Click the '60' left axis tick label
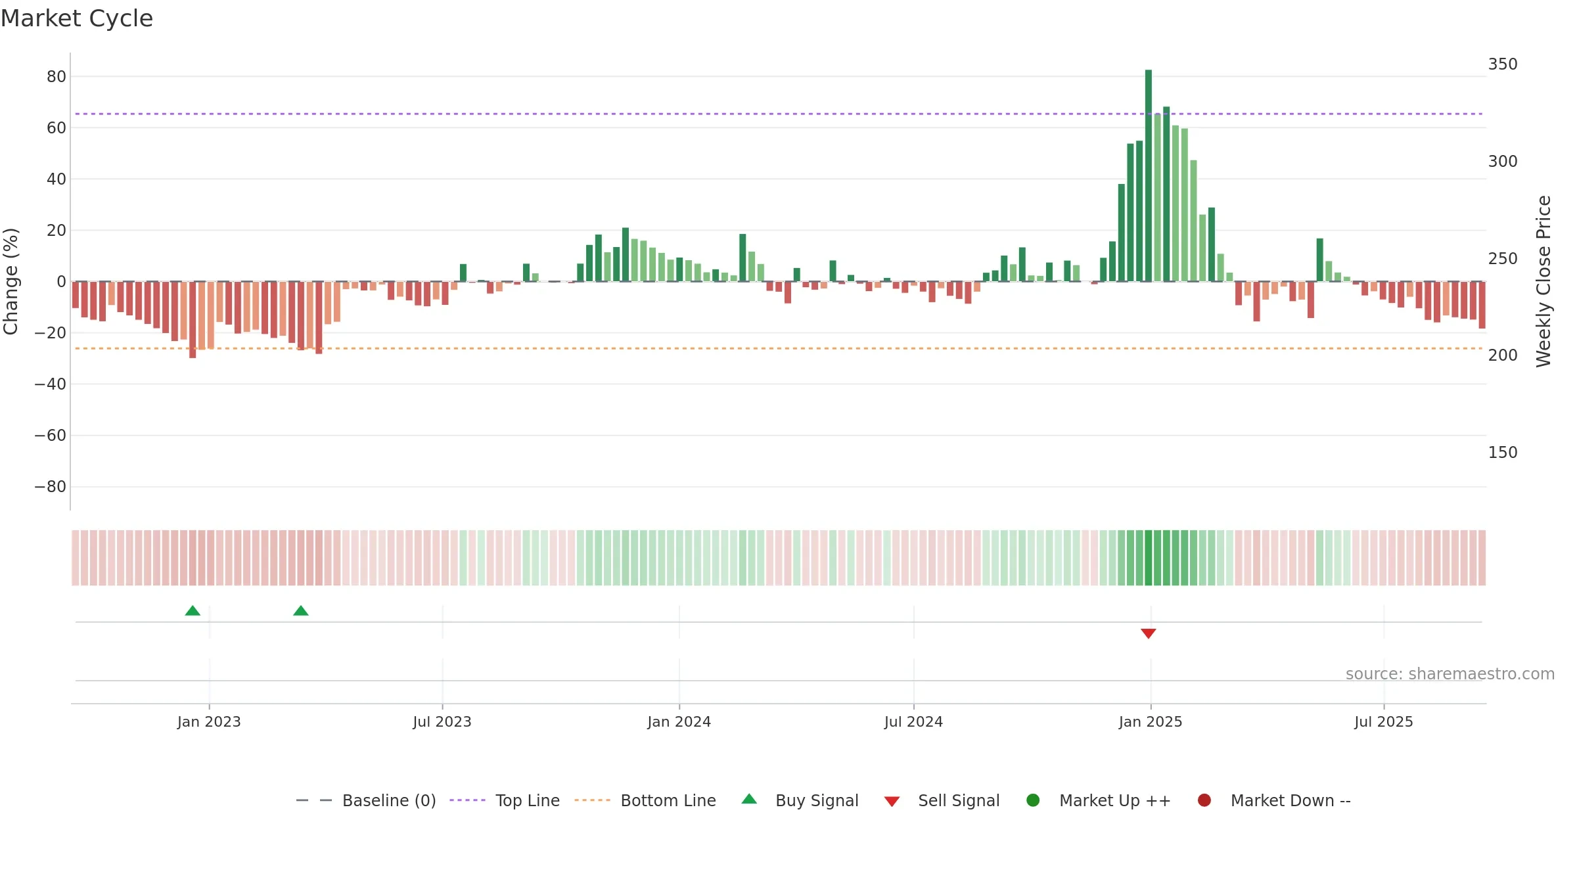The height and width of the screenshot is (887, 1577). pyautogui.click(x=57, y=128)
